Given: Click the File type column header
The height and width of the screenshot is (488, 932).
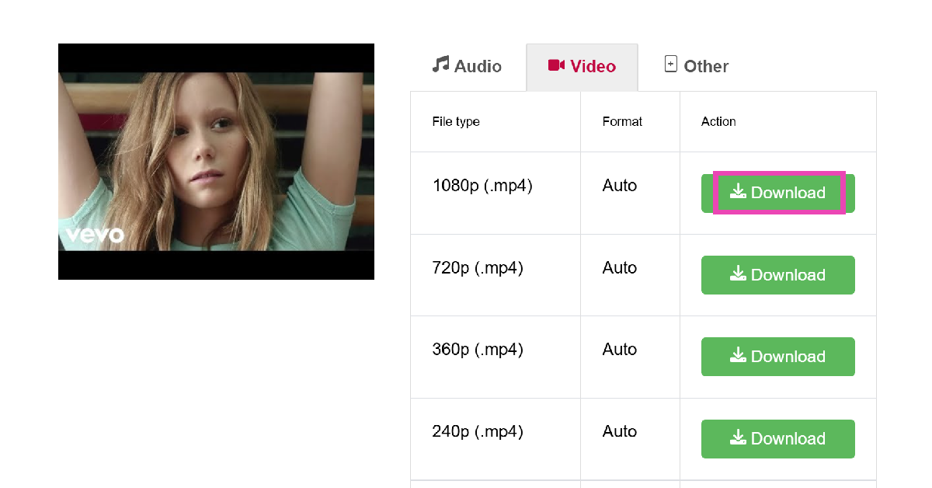Looking at the screenshot, I should 456,121.
